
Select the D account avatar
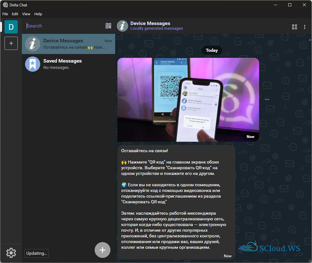11,27
